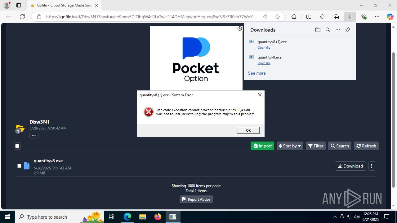Launch Firefox from taskbar
This screenshot has width=397, height=223.
158,217
